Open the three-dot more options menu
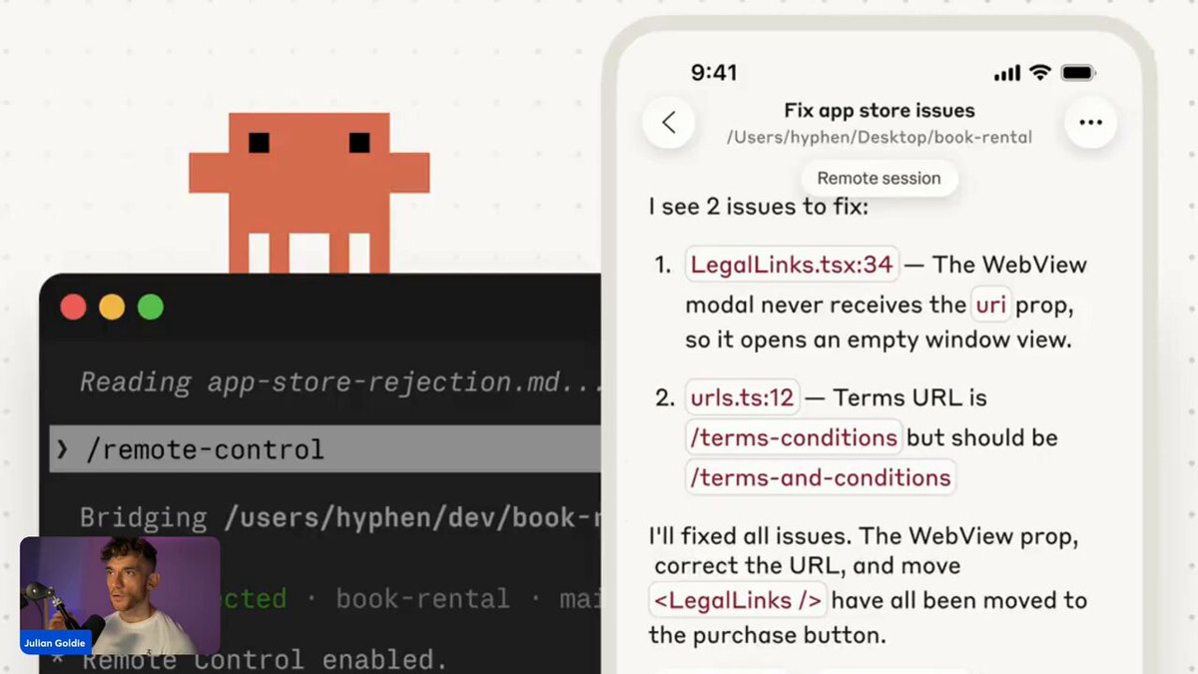 pyautogui.click(x=1090, y=123)
